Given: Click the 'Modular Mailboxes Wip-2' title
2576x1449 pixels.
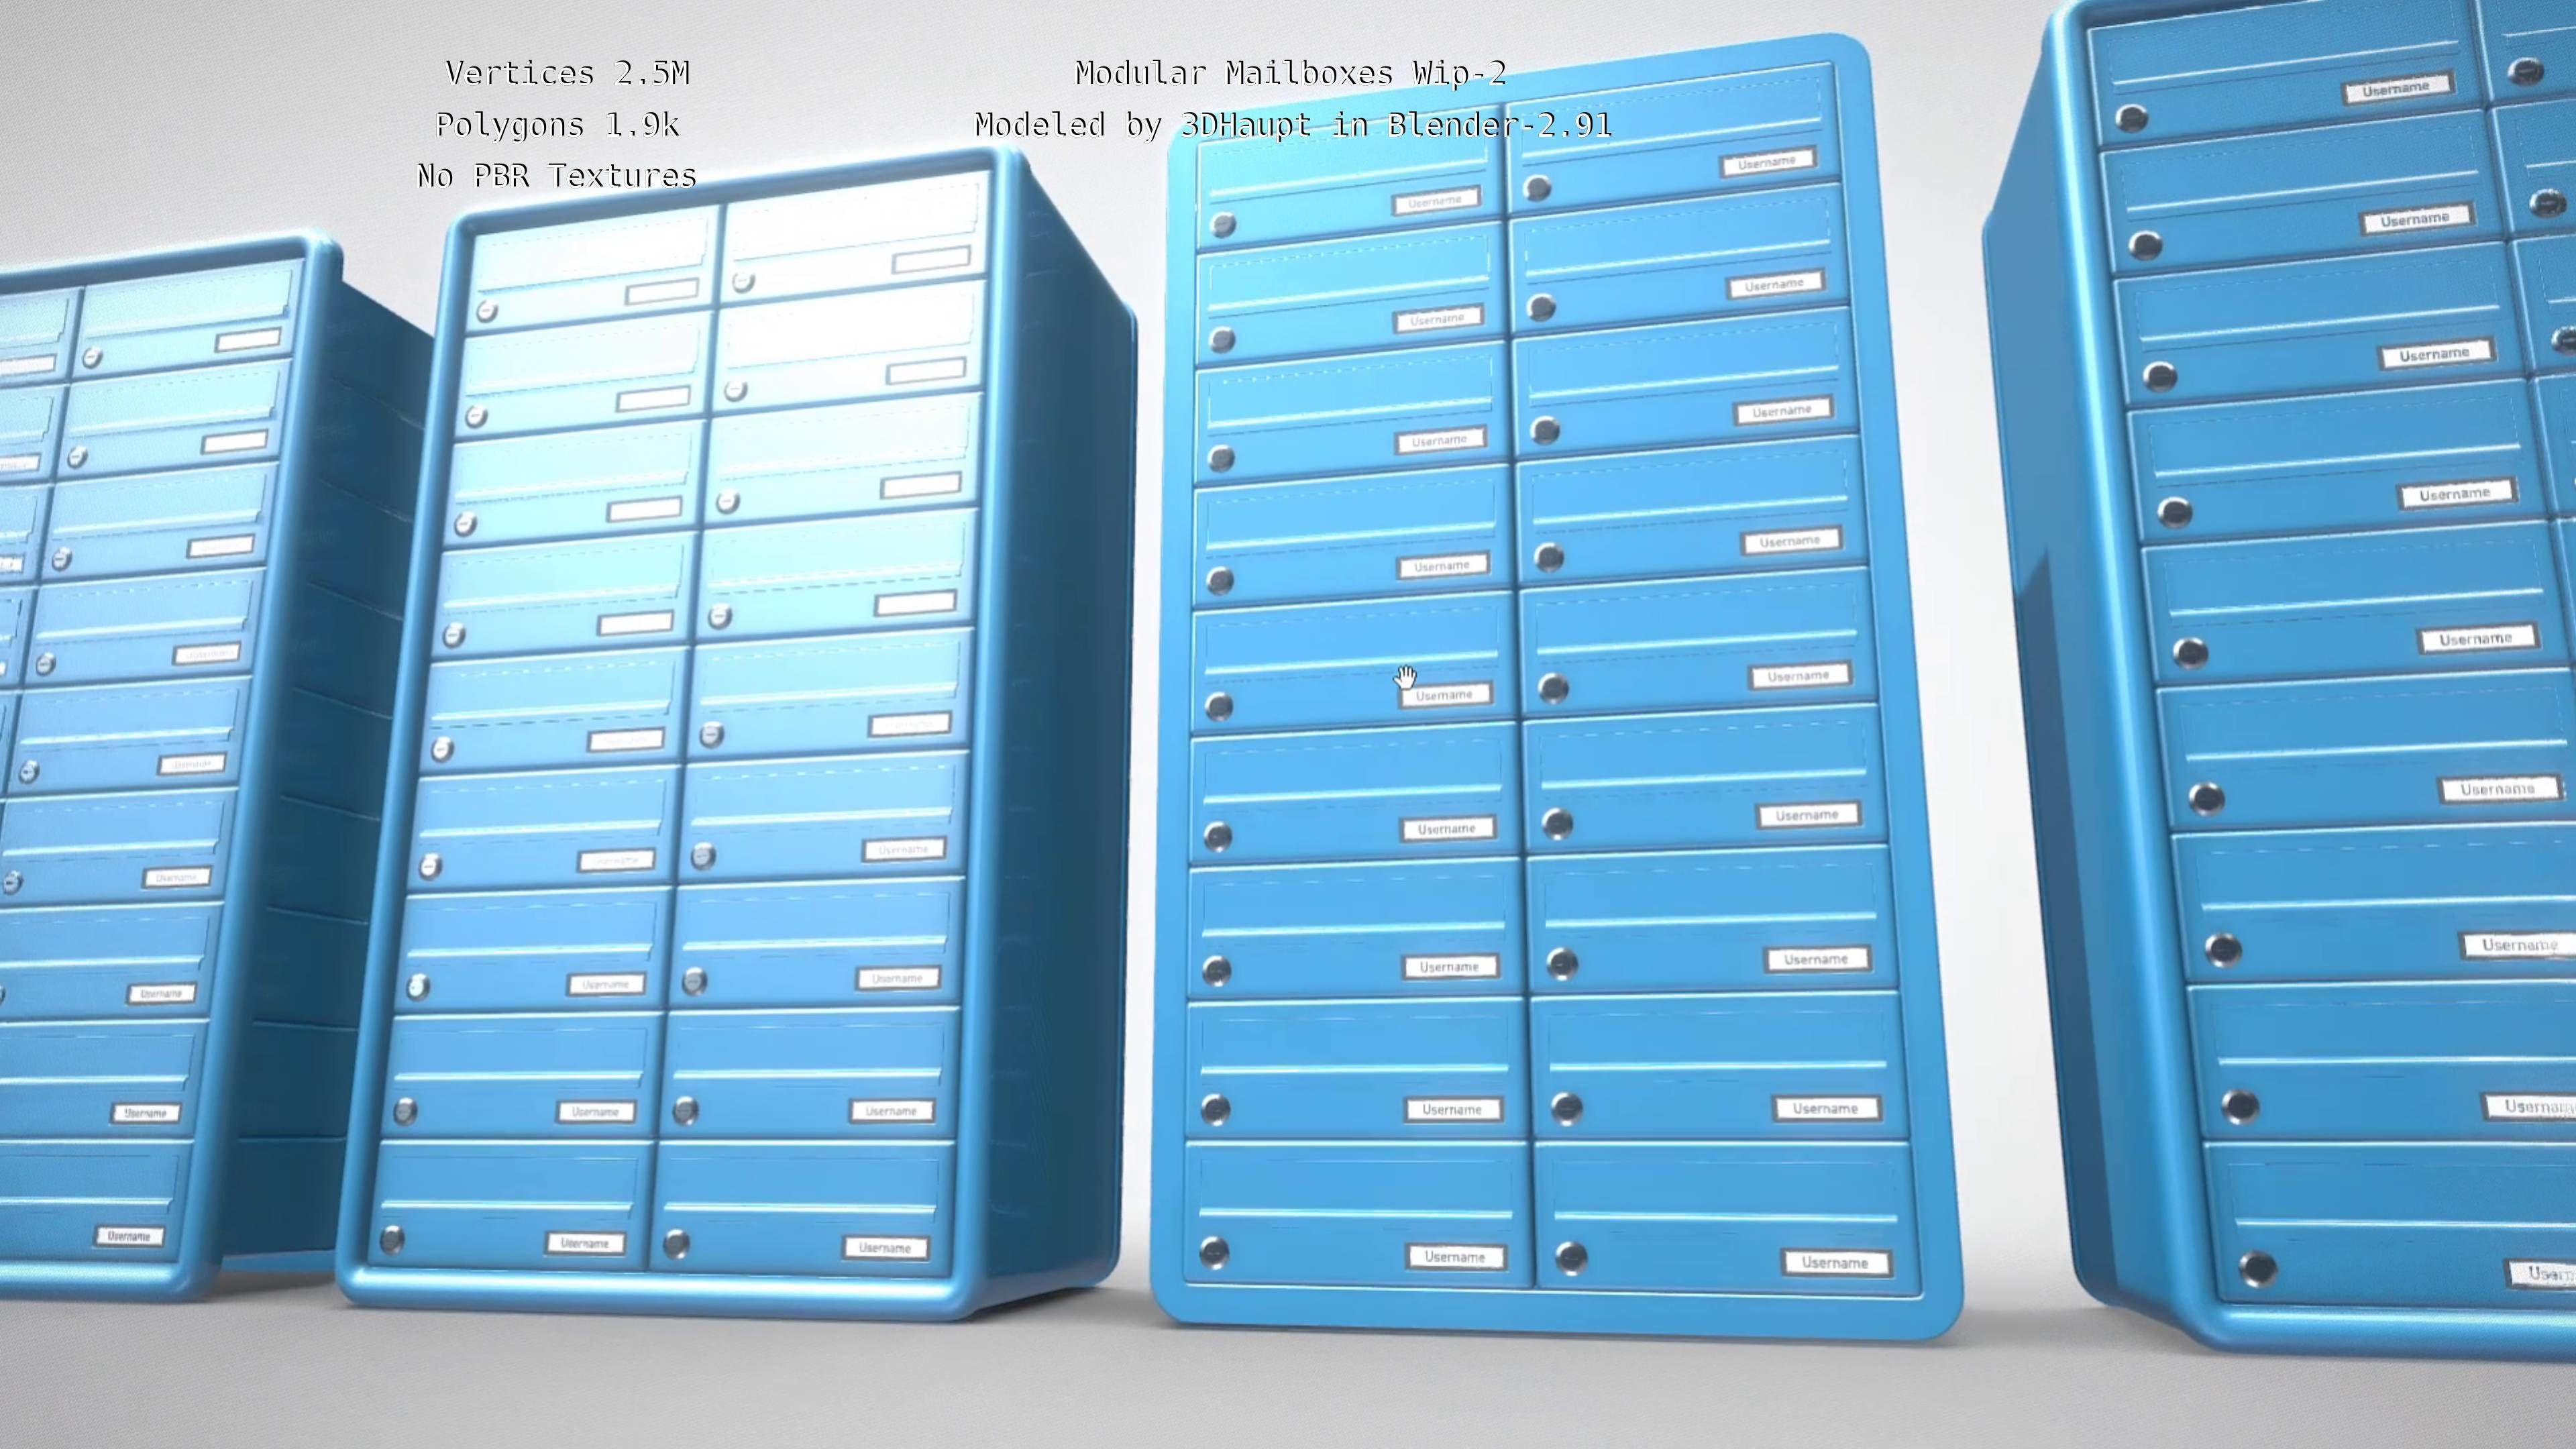Looking at the screenshot, I should click(1290, 73).
